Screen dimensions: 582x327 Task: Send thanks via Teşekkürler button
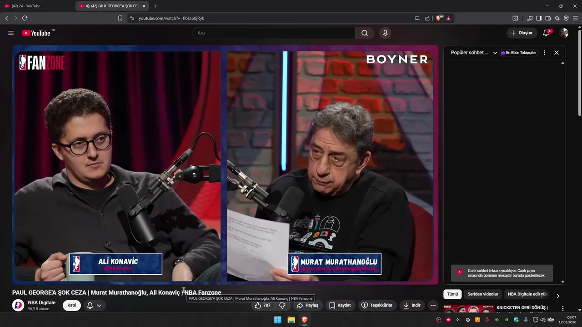click(376, 305)
